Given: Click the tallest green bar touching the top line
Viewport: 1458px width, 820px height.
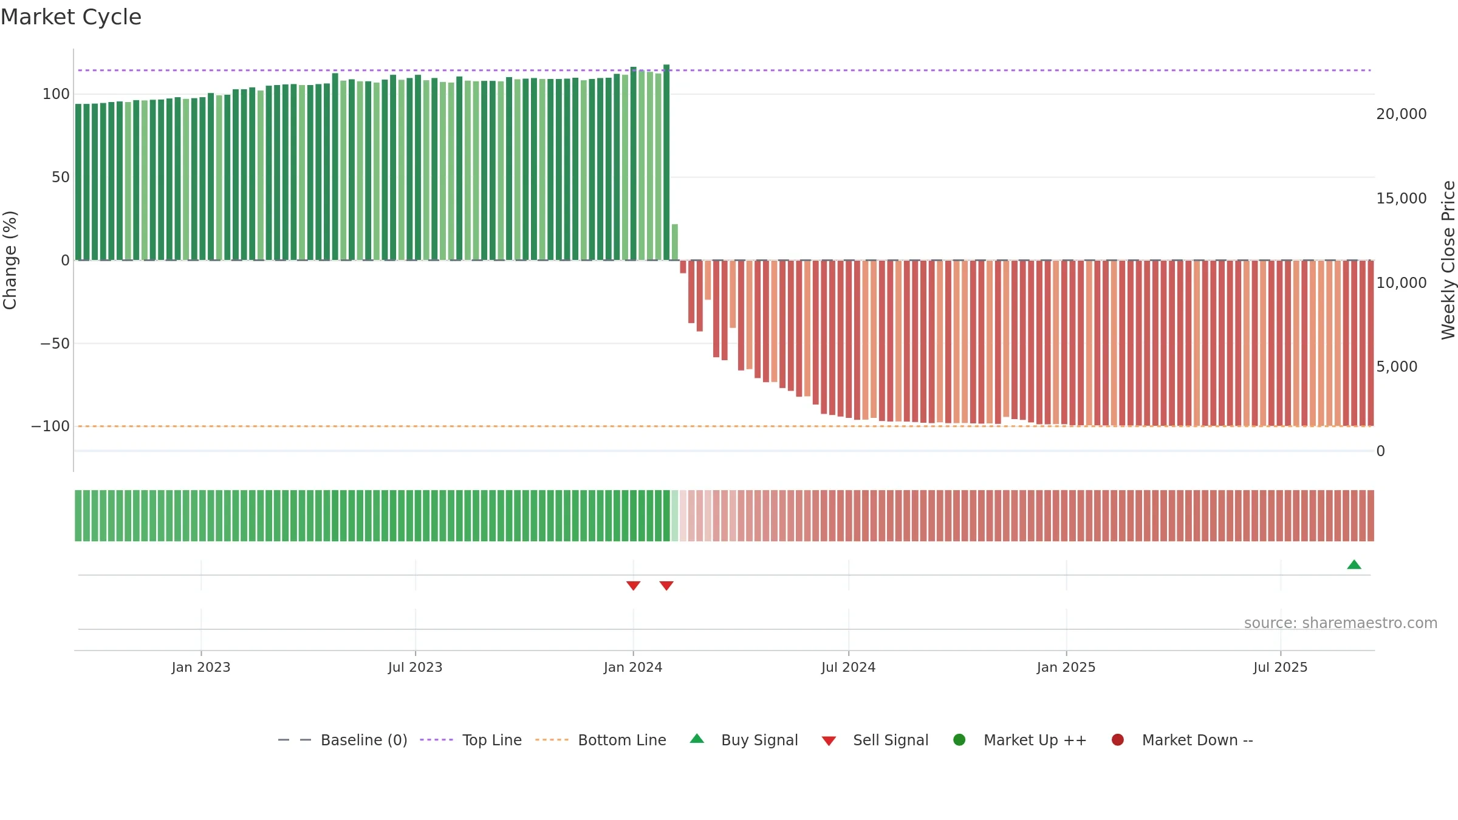Looking at the screenshot, I should pos(666,162).
